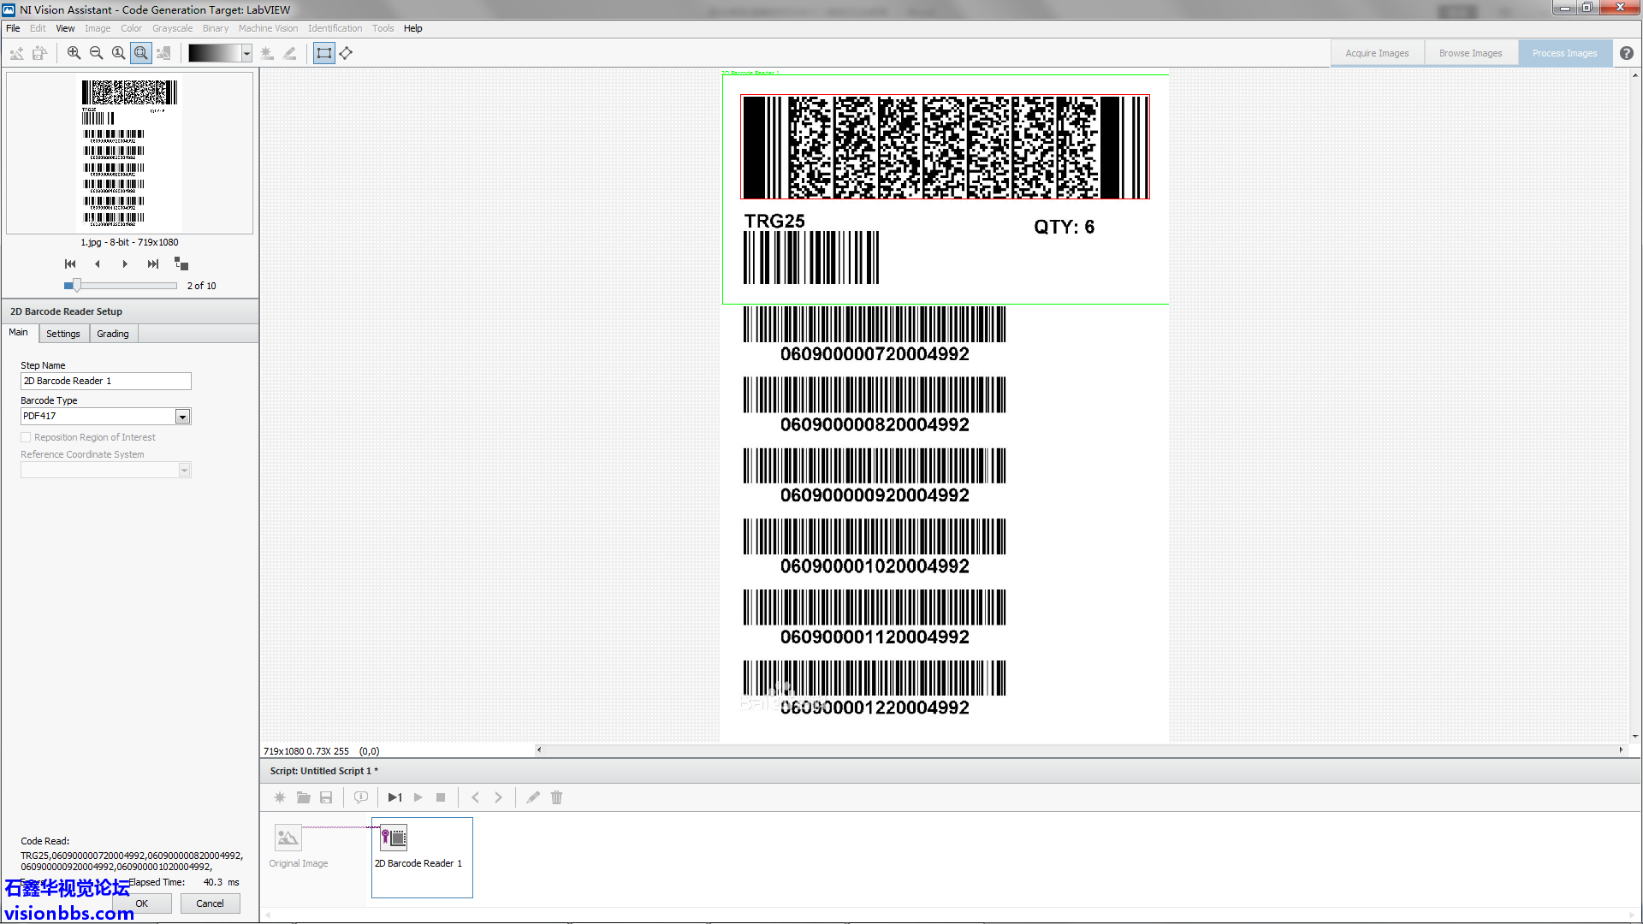Click the select-all-images icon beside navigation arrows
This screenshot has width=1643, height=924.
click(181, 264)
